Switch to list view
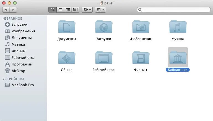This screenshot has height=121, width=213. pyautogui.click(x=60, y=10)
